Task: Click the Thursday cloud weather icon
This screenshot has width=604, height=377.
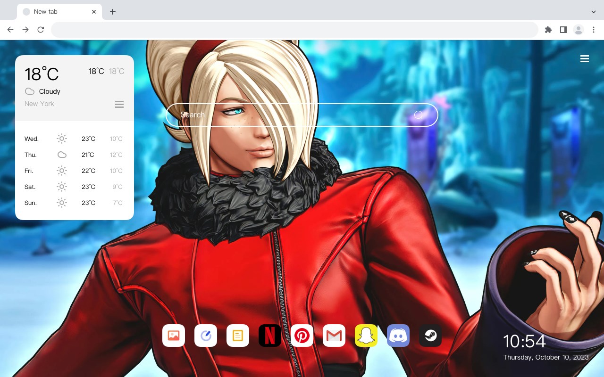Action: coord(62,155)
